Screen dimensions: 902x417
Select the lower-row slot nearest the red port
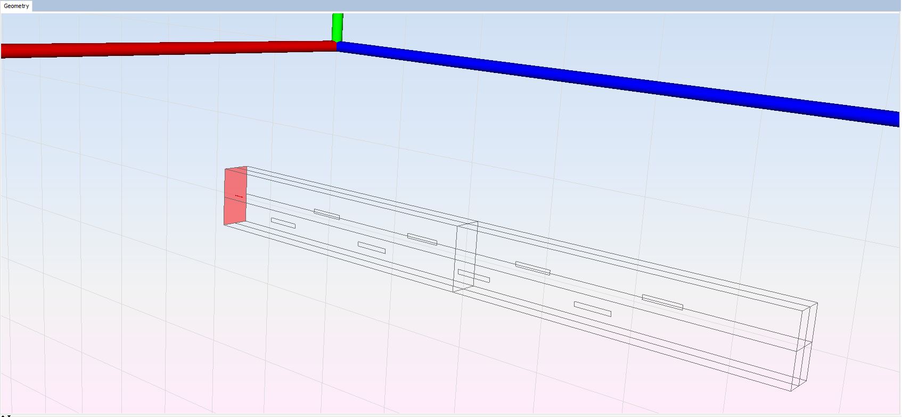[283, 223]
